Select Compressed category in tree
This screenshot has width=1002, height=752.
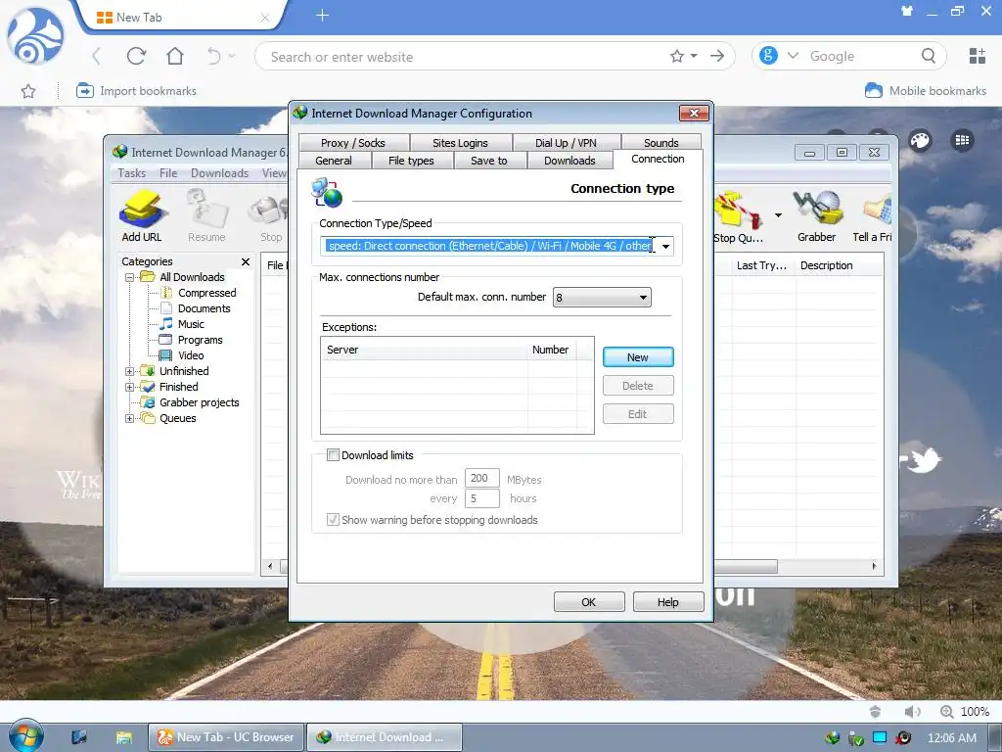coord(207,293)
